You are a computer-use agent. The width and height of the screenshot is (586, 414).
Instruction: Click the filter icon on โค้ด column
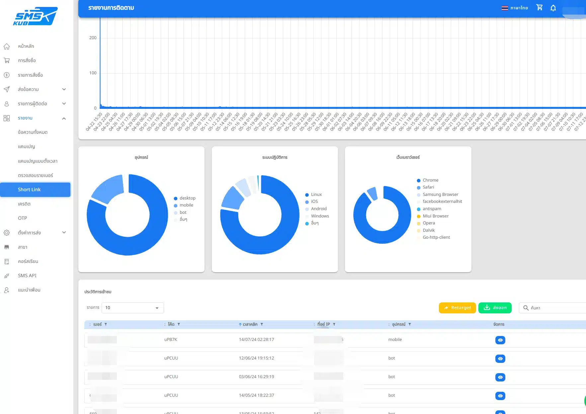(179, 324)
